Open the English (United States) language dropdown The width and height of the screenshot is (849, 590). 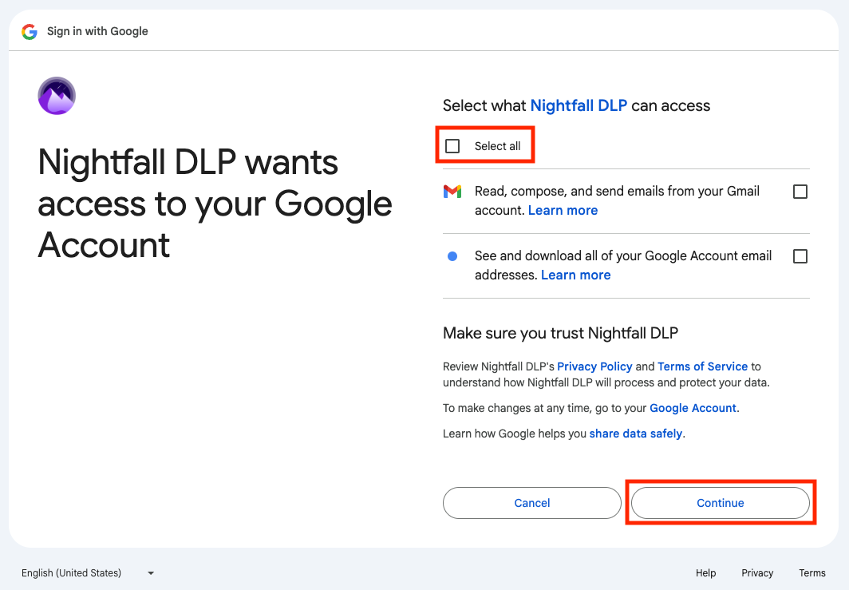click(88, 572)
